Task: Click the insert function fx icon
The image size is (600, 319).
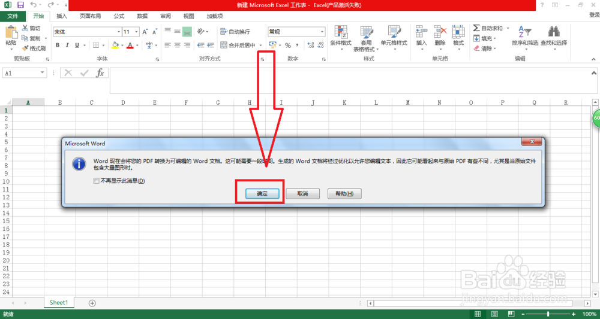Action: (100, 73)
